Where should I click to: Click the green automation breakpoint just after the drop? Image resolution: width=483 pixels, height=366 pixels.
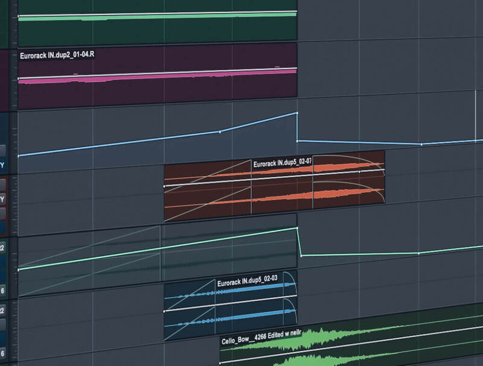[301, 256]
